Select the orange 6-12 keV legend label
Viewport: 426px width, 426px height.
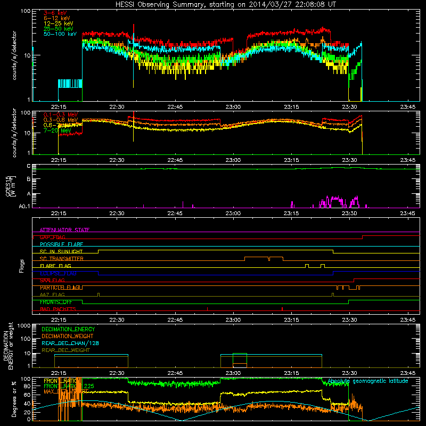[57, 18]
